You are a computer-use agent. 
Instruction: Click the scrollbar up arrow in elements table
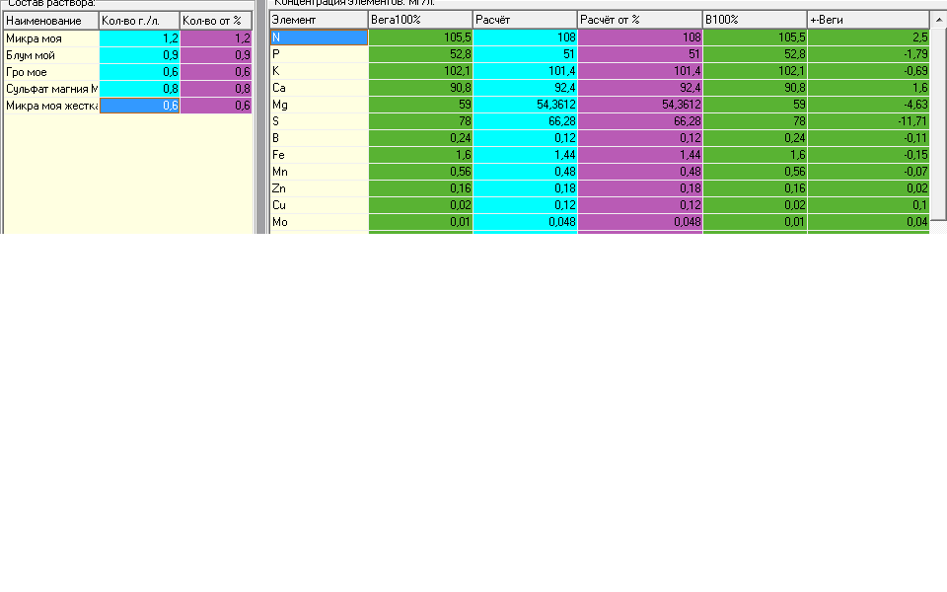[938, 20]
